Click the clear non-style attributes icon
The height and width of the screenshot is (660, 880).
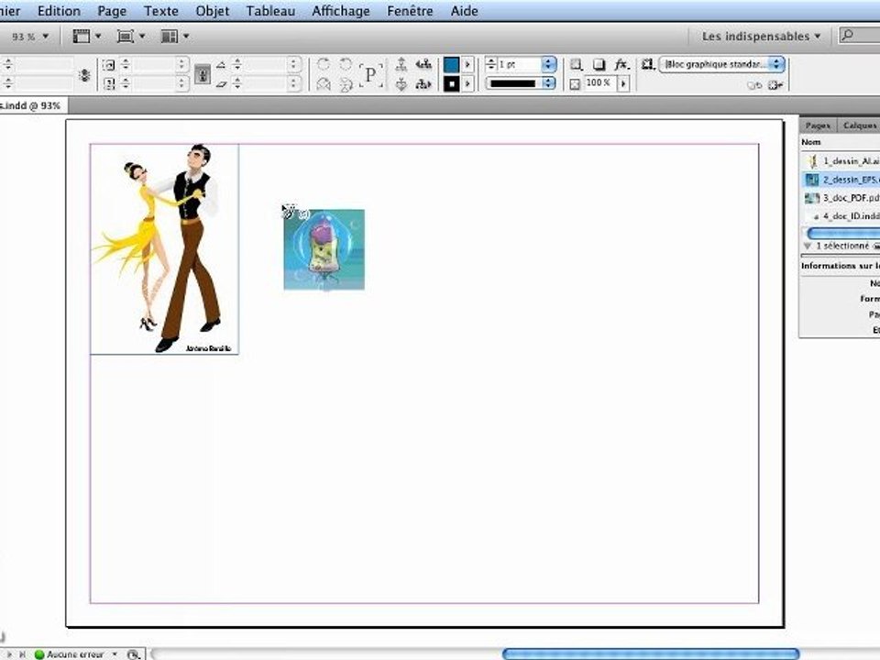click(775, 85)
